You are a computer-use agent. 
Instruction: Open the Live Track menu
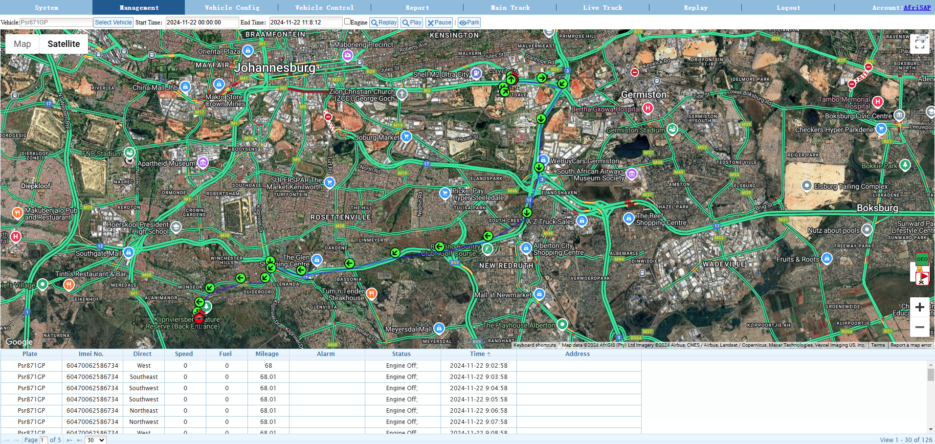coord(602,7)
